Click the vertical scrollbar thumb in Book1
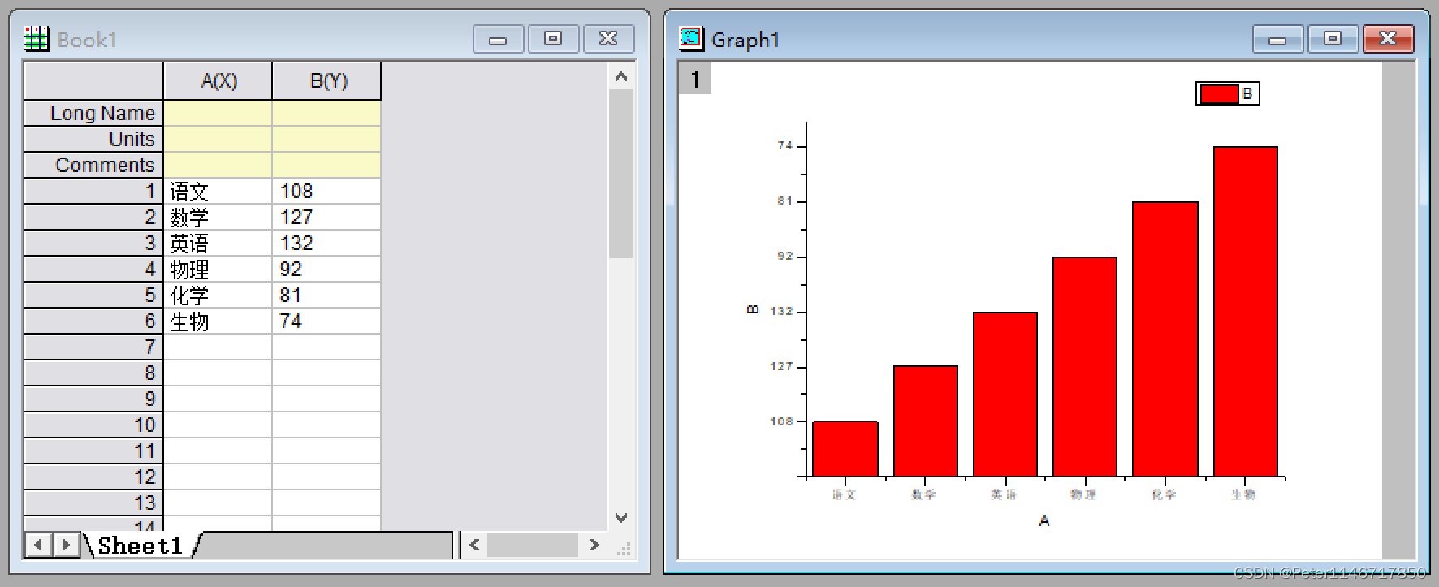 [621, 174]
